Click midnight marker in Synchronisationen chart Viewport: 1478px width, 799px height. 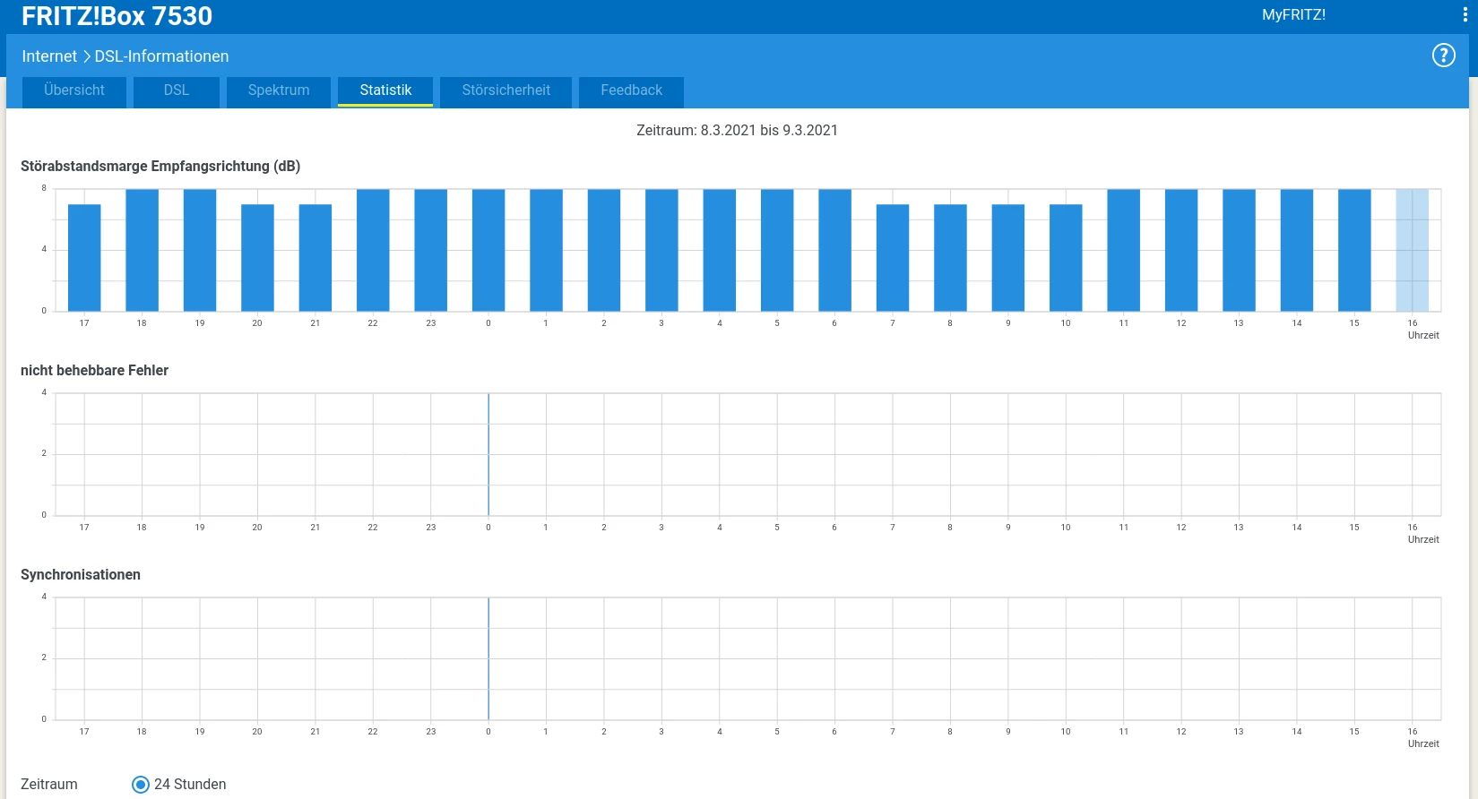488,658
